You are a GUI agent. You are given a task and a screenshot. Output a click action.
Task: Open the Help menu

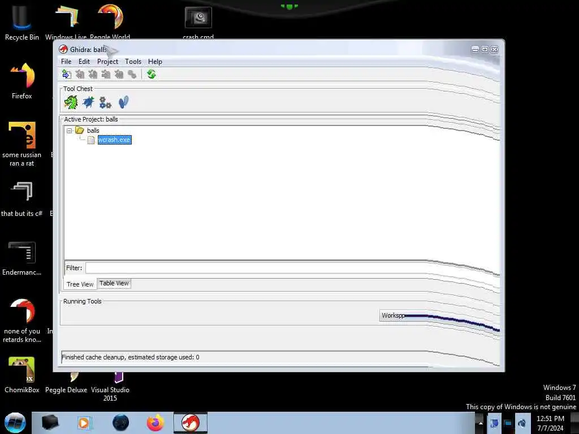(x=155, y=62)
